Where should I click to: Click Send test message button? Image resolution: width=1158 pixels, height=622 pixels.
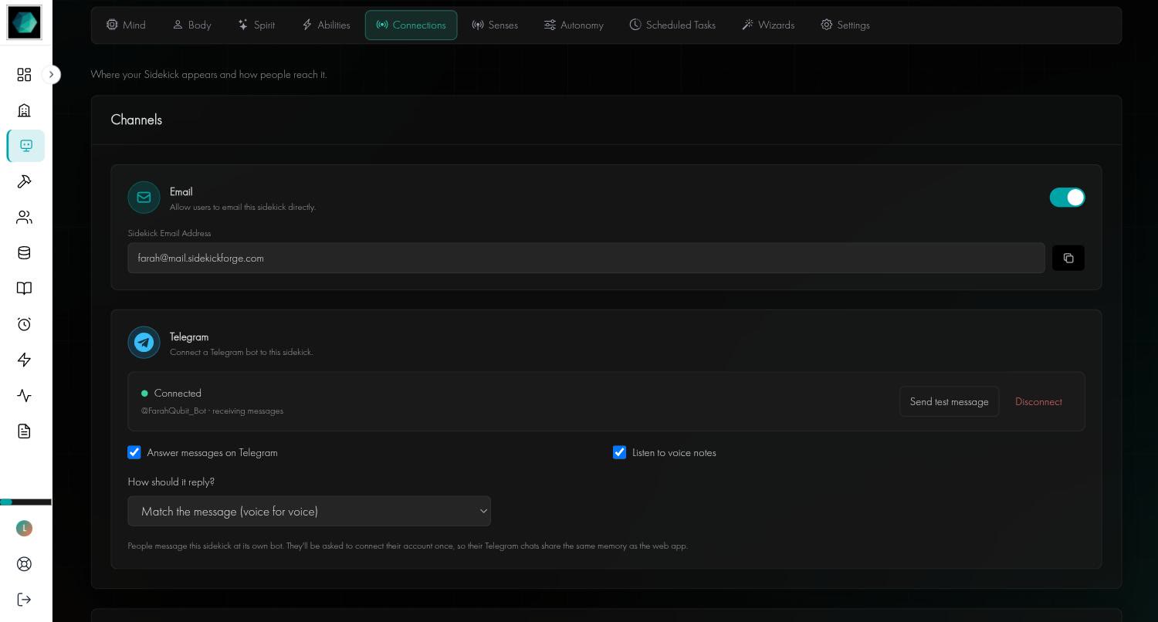(949, 401)
